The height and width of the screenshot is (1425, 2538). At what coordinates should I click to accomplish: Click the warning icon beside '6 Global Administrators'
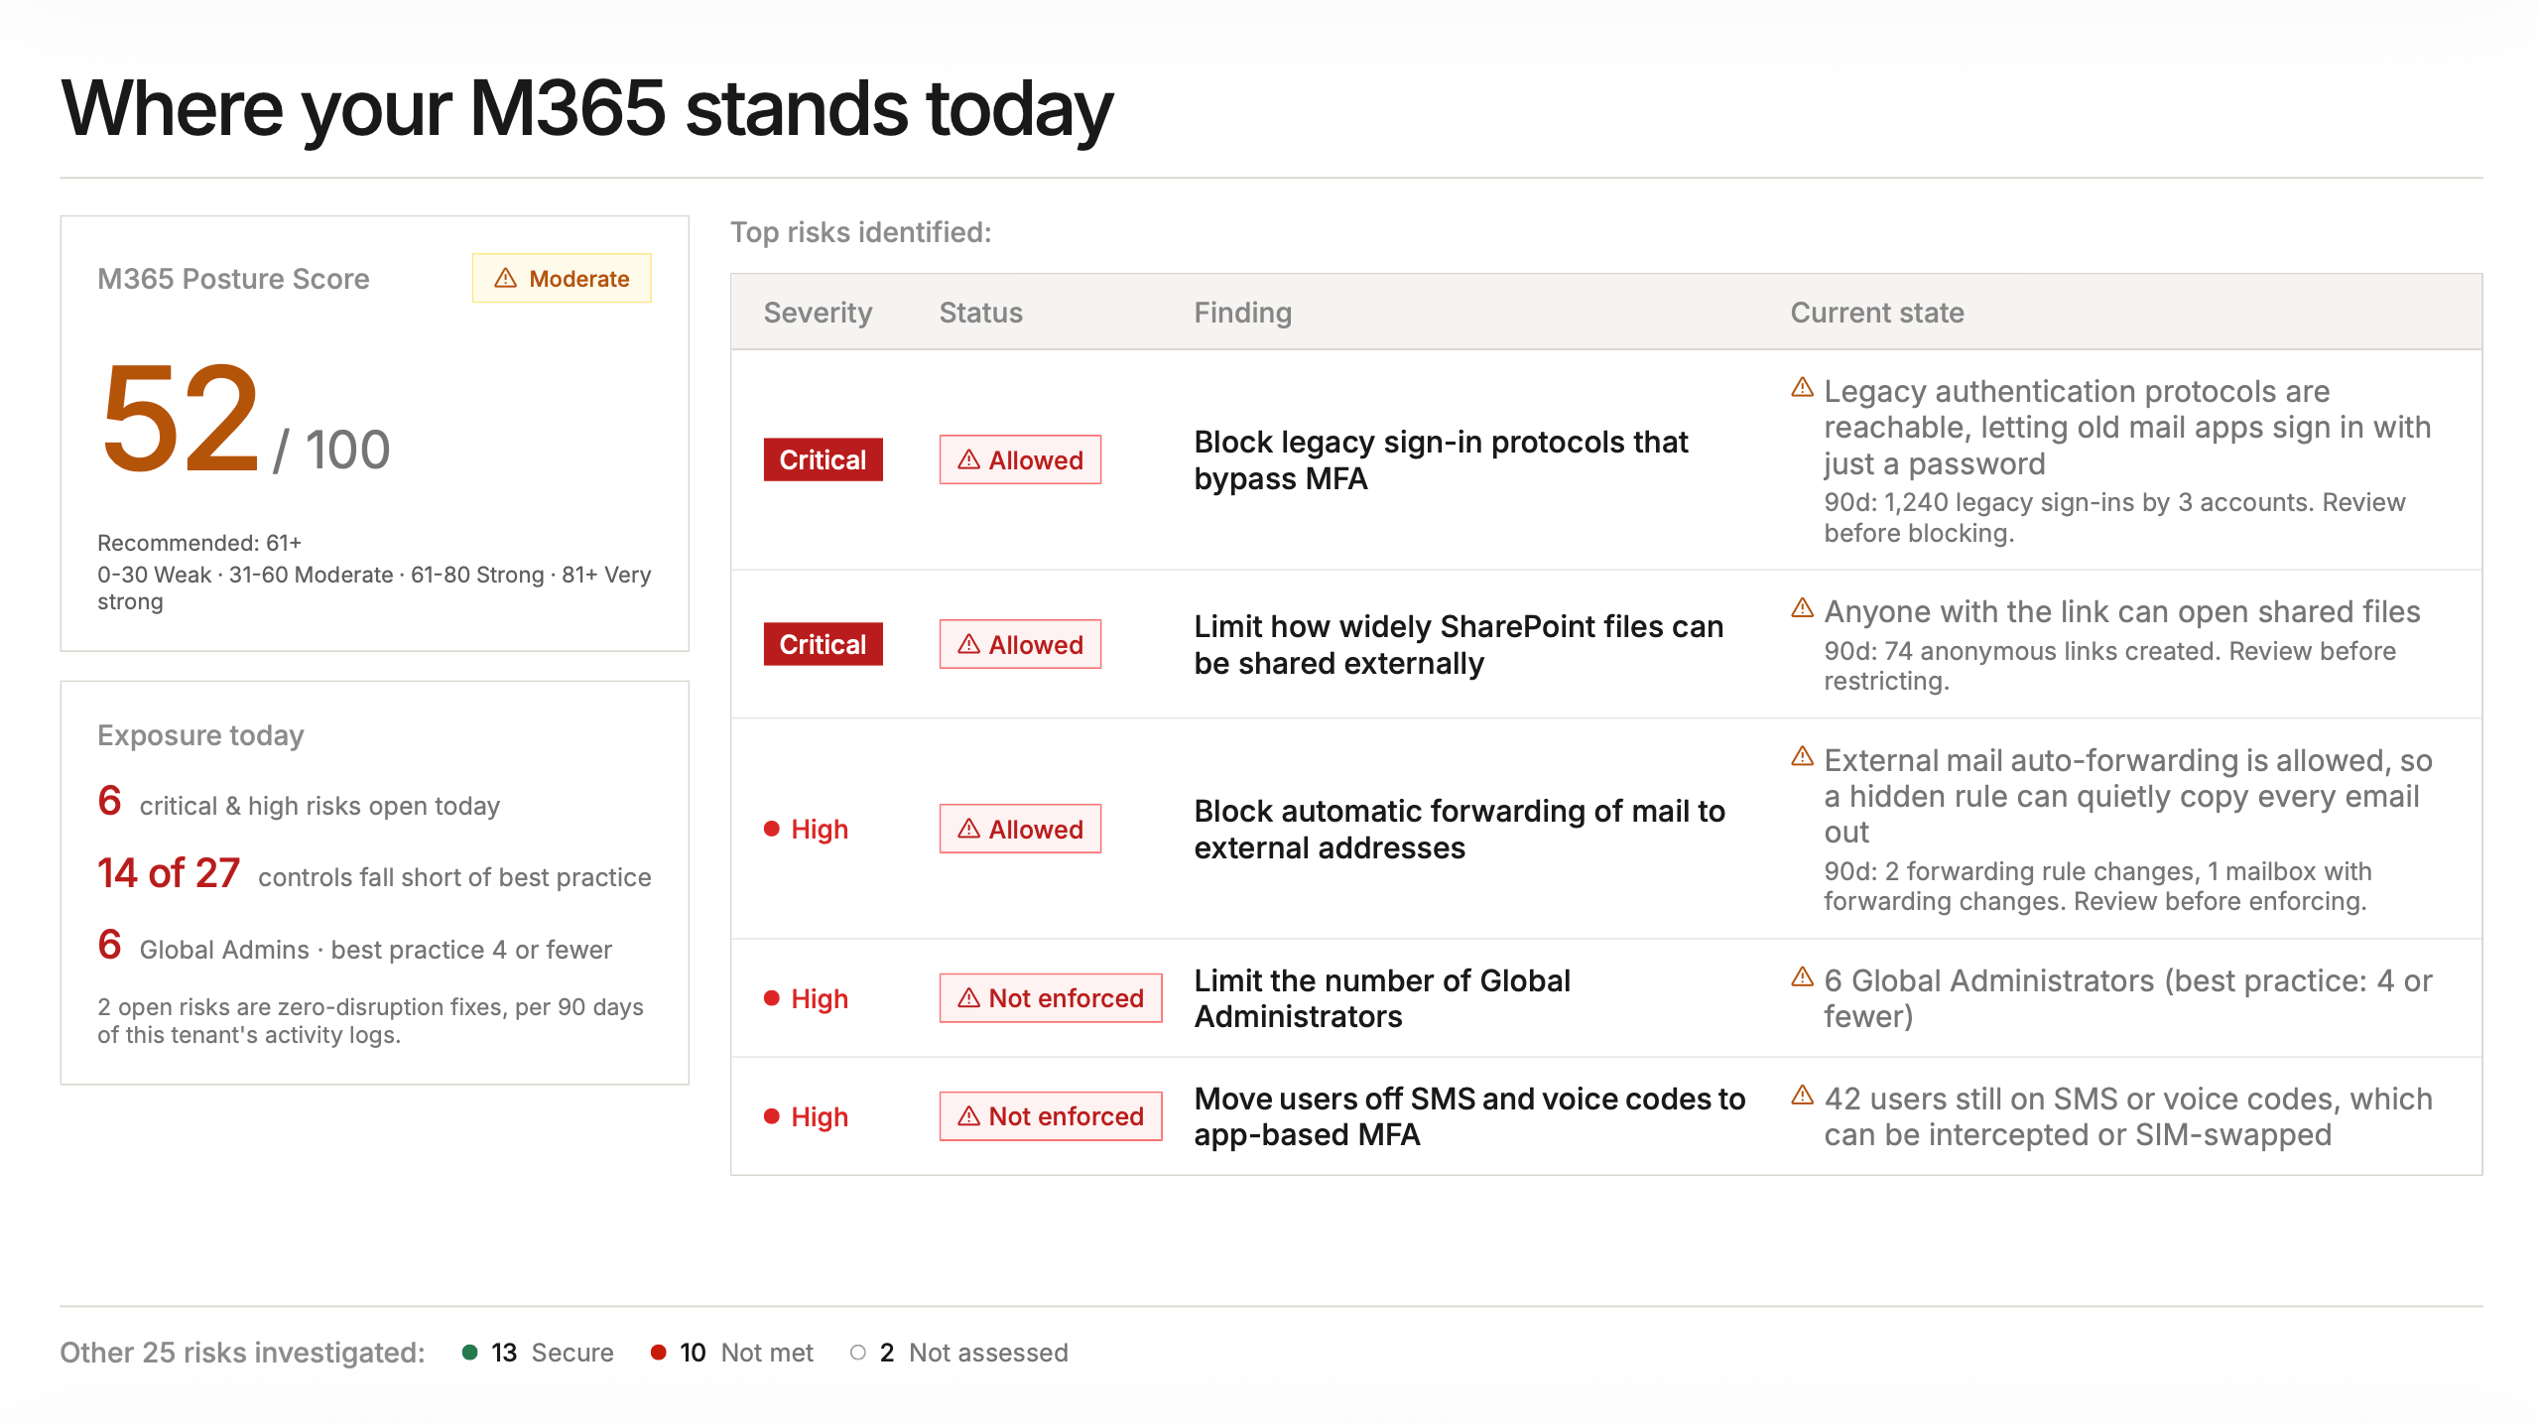(x=1802, y=977)
